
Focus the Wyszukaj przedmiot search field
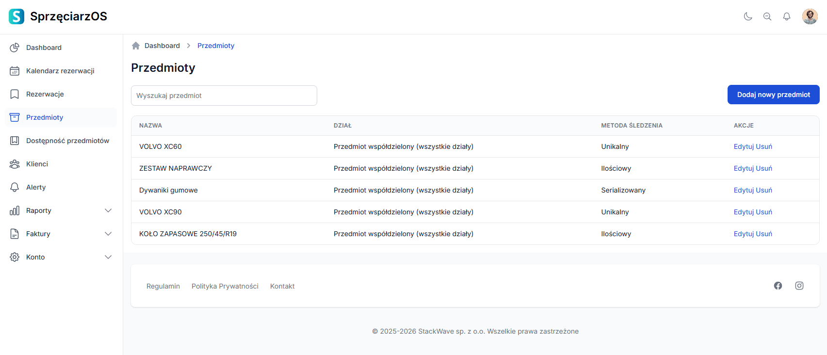[x=224, y=96]
